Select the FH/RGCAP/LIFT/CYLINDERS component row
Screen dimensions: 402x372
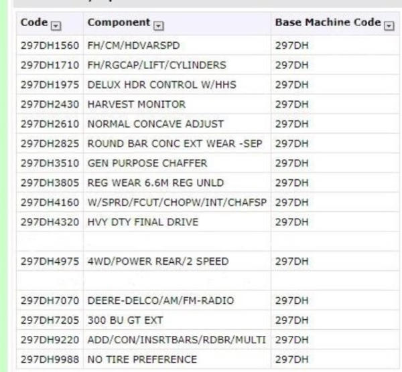157,66
